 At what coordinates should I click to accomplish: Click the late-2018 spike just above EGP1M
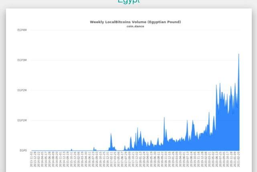point(164,119)
